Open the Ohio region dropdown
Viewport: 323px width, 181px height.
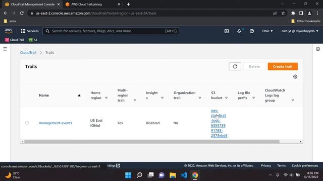tap(267, 31)
